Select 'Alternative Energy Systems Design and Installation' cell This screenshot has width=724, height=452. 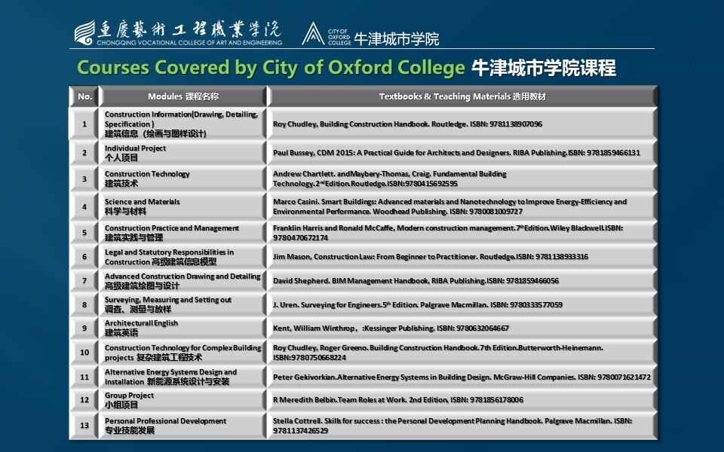pyautogui.click(x=183, y=377)
